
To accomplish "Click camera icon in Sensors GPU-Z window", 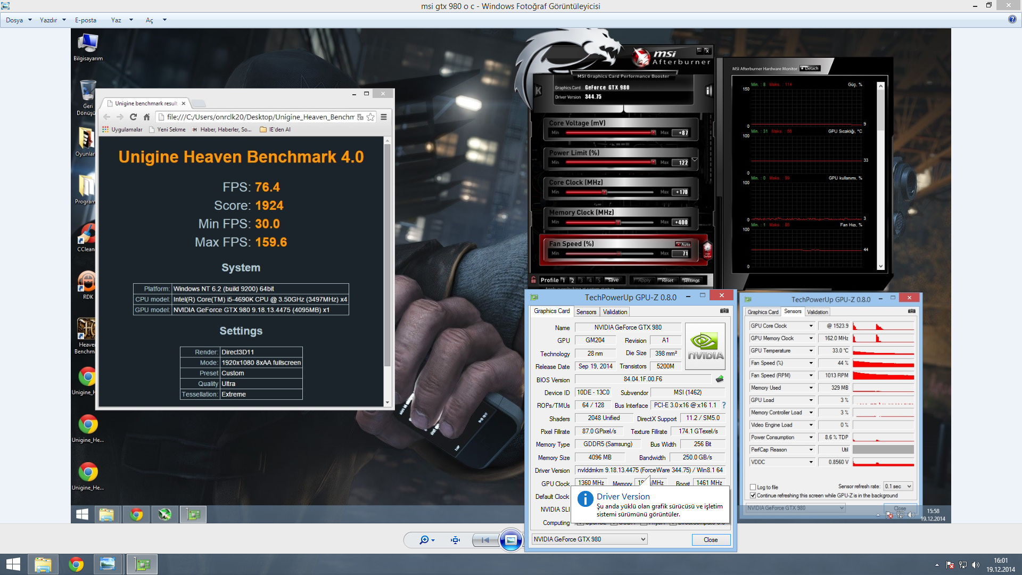I will tap(911, 311).
